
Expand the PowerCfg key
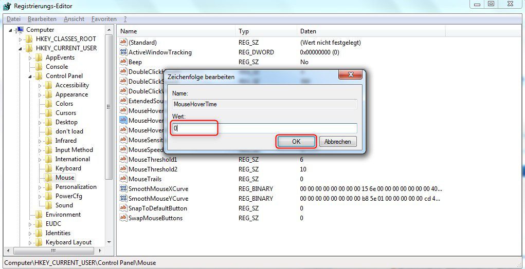point(40,197)
